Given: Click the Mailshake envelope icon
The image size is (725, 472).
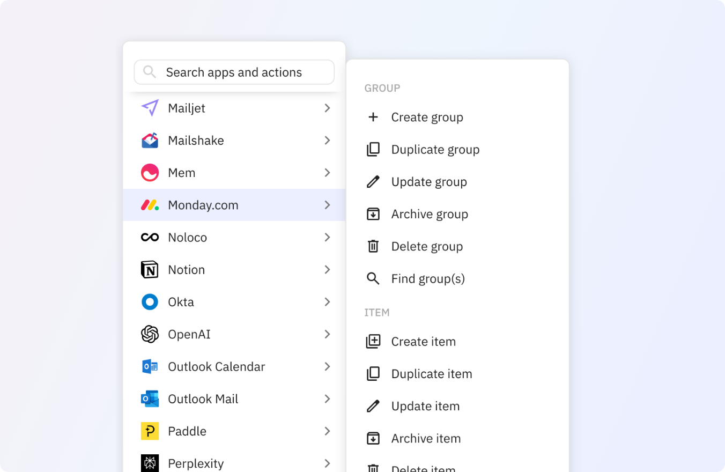Looking at the screenshot, I should tap(150, 141).
